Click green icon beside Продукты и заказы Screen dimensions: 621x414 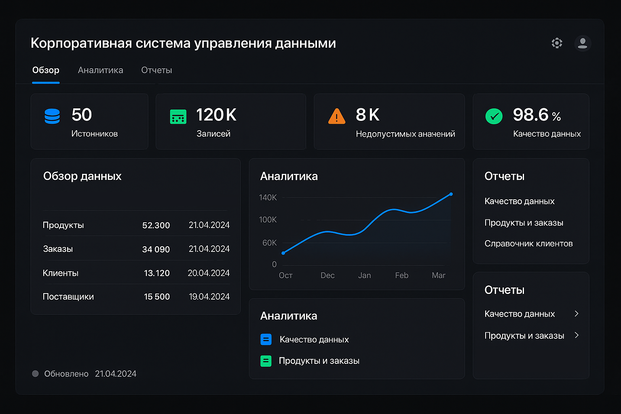[266, 361]
